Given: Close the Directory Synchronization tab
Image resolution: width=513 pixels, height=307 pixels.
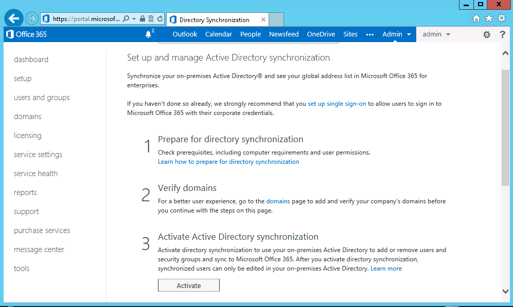Looking at the screenshot, I should click(263, 20).
